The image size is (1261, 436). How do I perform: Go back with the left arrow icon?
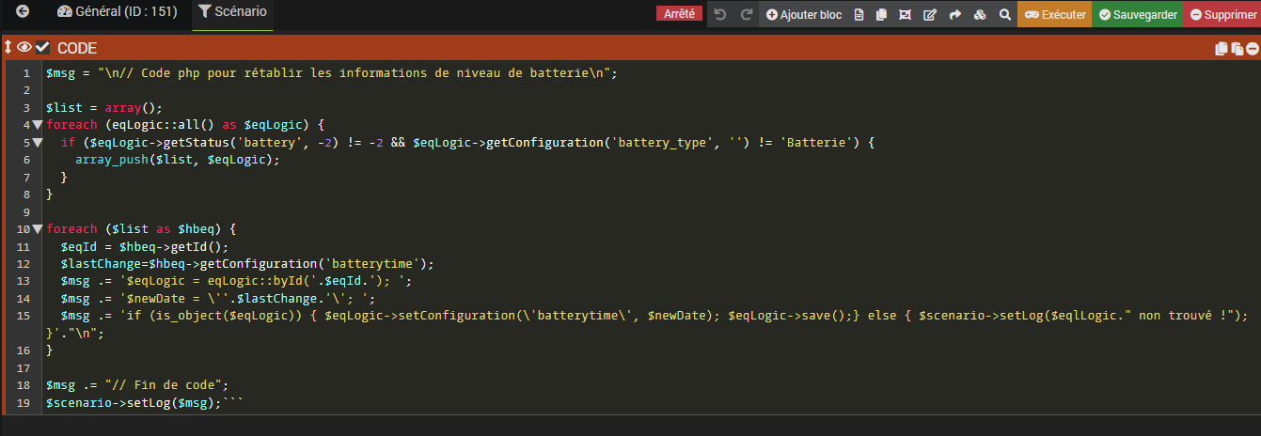(x=24, y=13)
